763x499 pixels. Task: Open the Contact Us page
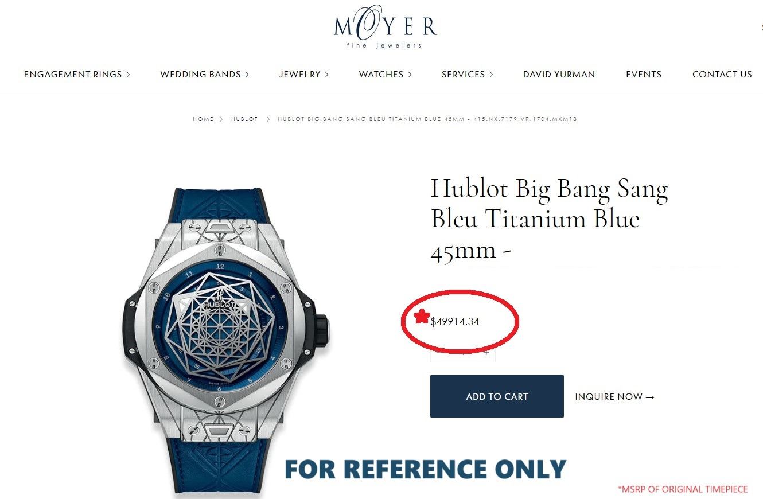click(722, 74)
